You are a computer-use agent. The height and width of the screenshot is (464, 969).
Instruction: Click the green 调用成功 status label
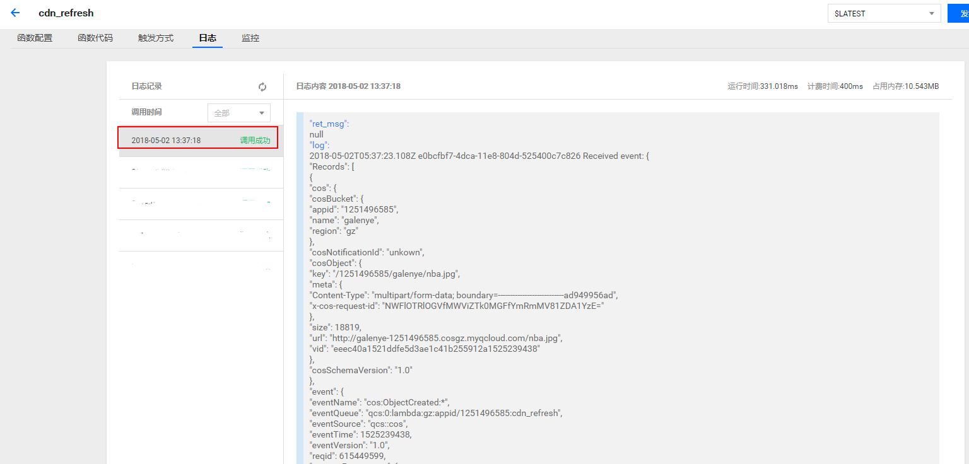255,140
